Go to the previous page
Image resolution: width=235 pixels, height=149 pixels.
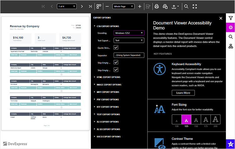point(52,7)
